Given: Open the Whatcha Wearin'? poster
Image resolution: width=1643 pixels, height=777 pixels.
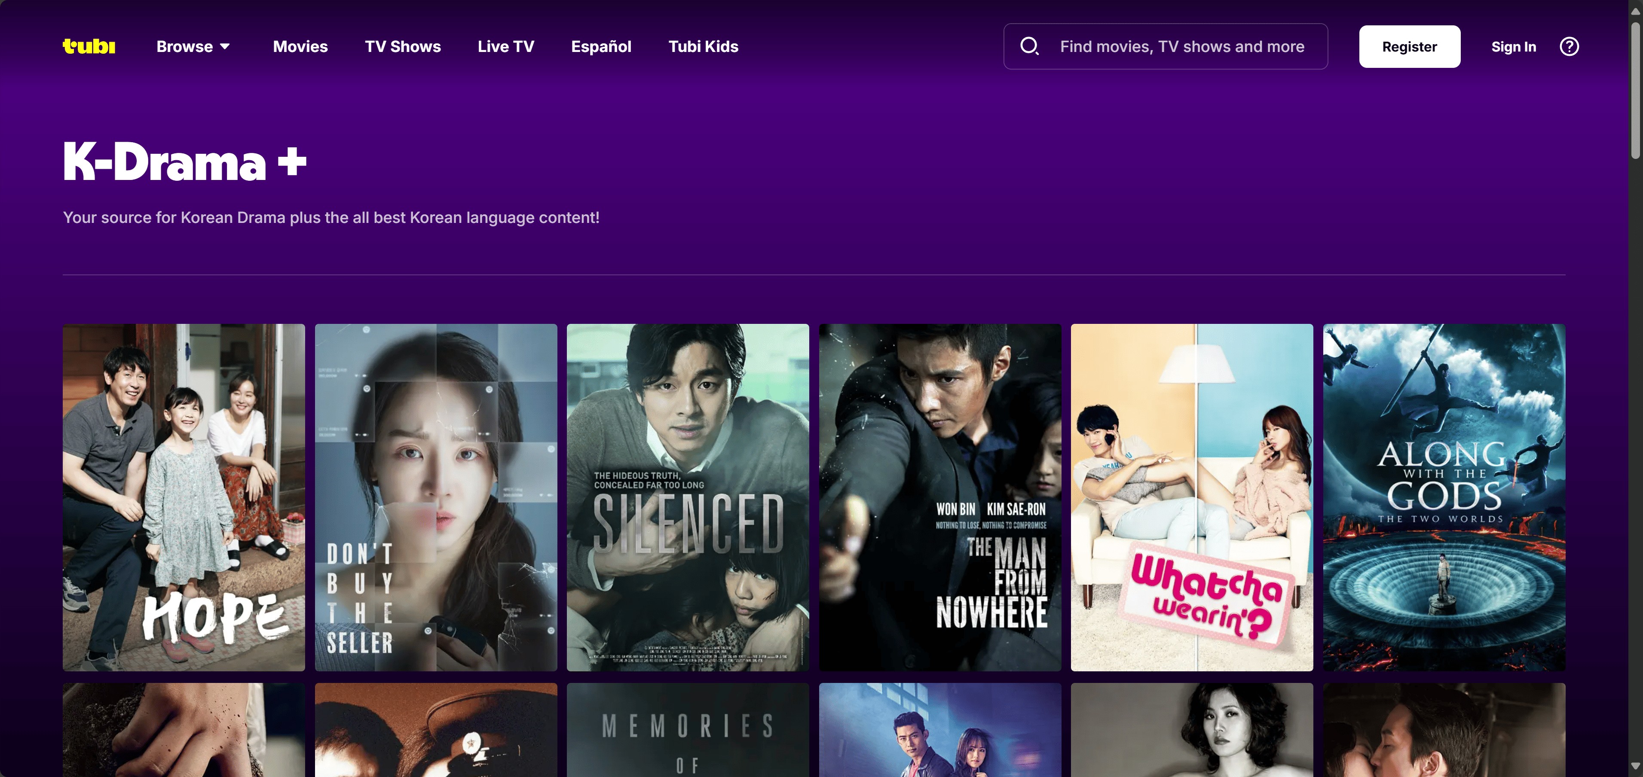Looking at the screenshot, I should click(1192, 497).
